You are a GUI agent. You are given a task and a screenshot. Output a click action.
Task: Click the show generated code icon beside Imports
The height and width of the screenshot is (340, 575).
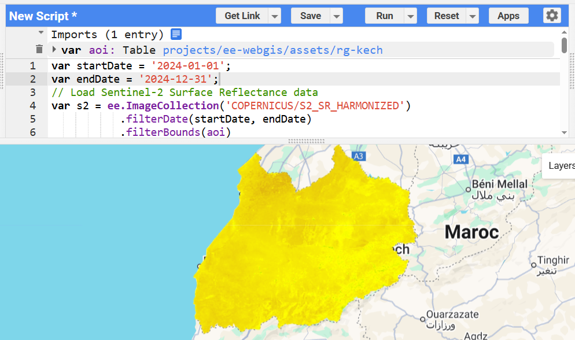point(176,35)
